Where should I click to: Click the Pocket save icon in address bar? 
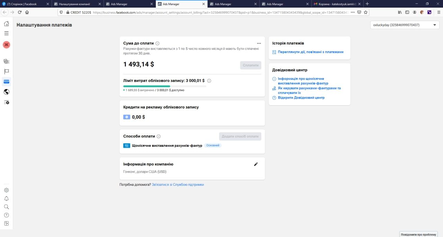[359, 12]
